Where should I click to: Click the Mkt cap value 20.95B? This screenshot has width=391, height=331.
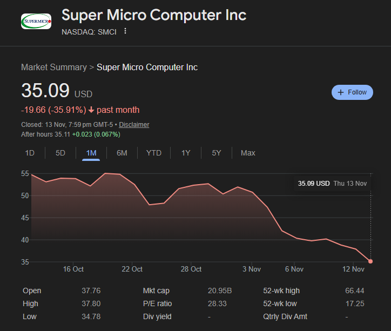pos(220,291)
